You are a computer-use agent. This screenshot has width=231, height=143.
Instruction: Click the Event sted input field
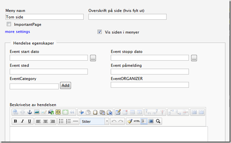(x=49, y=72)
